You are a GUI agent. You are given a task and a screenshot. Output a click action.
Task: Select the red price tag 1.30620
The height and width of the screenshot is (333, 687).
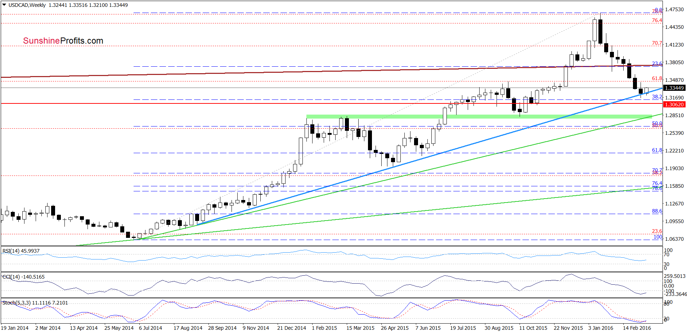(x=674, y=105)
